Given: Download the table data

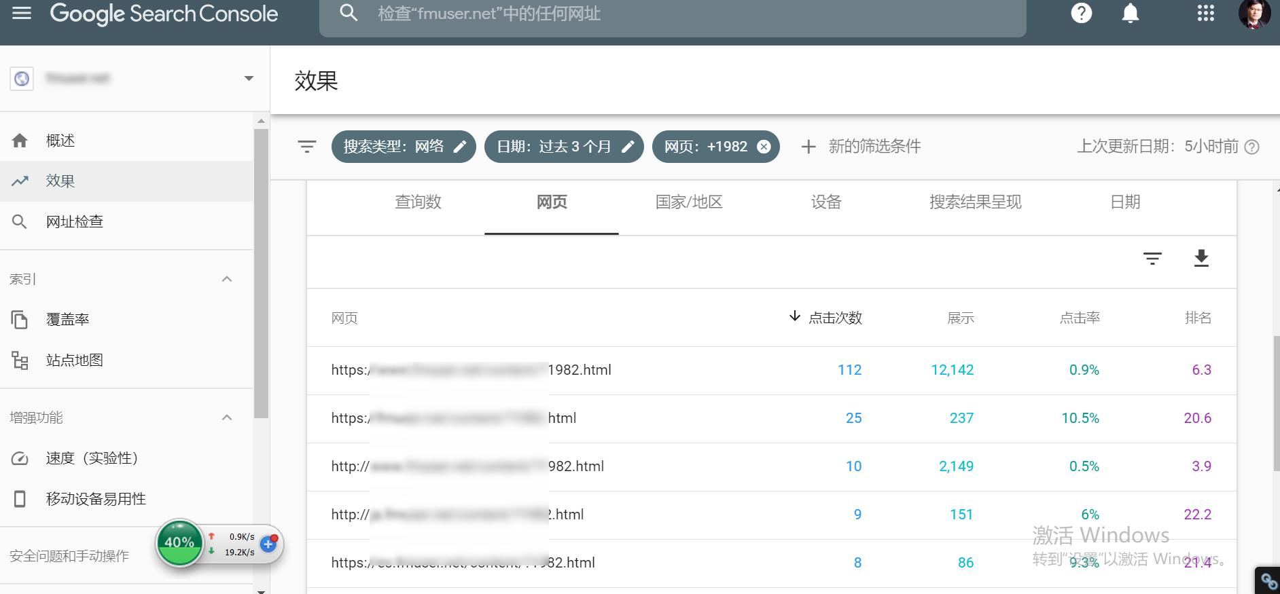Looking at the screenshot, I should [x=1201, y=259].
